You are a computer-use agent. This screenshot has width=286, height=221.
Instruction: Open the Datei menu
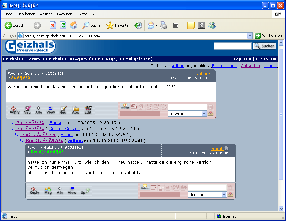click(x=9, y=14)
